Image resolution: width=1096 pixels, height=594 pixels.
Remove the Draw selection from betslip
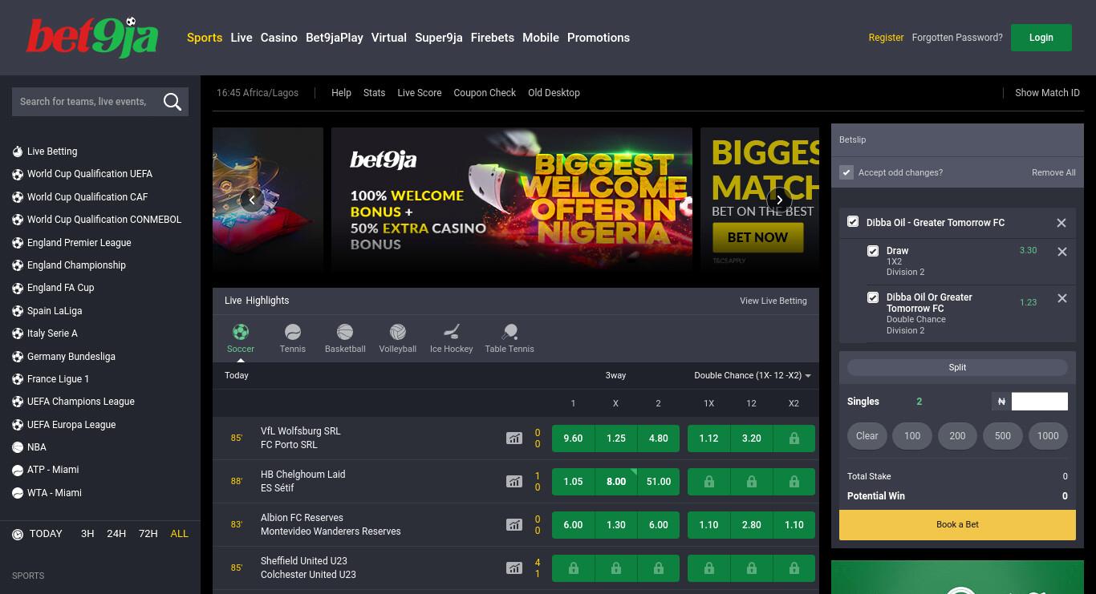(1062, 252)
